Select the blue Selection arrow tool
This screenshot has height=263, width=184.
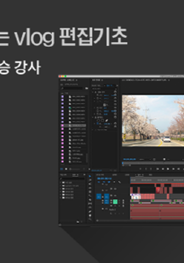tap(90, 176)
